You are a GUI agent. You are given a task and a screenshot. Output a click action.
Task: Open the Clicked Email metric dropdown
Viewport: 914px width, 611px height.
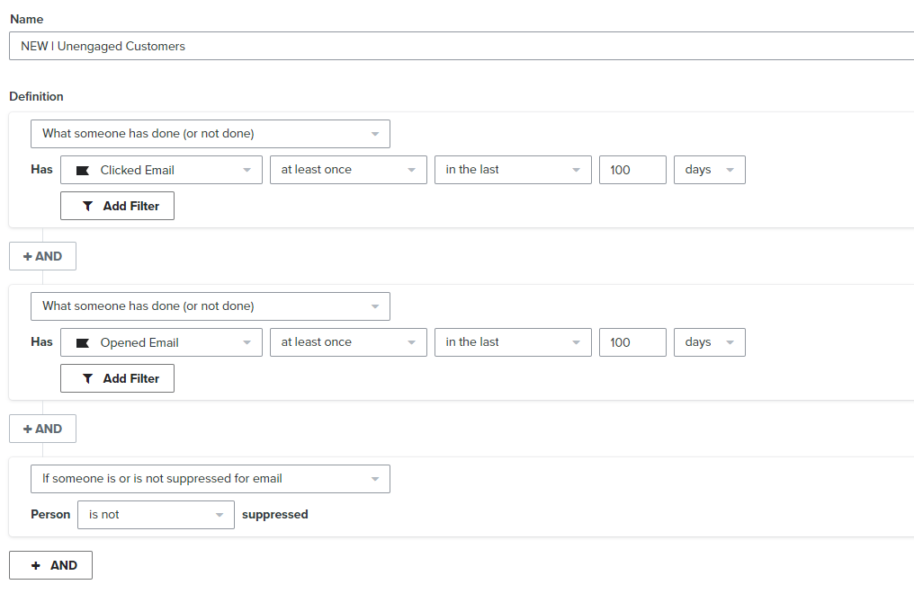[161, 170]
